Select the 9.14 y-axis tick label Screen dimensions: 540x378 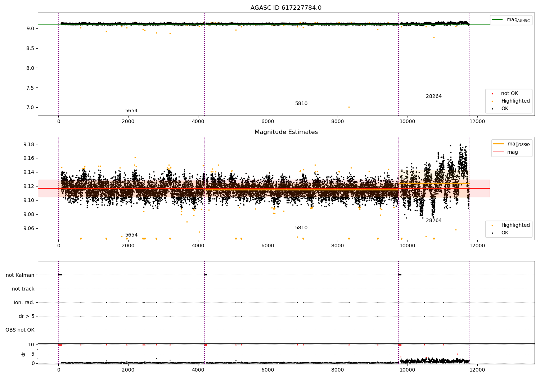(x=29, y=172)
